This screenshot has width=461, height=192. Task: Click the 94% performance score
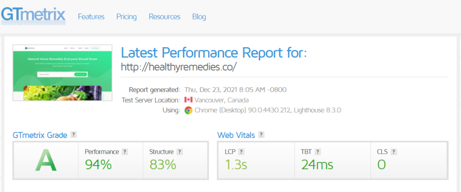(98, 165)
